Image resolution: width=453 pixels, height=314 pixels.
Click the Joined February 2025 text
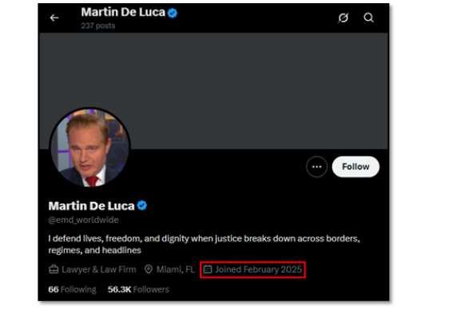tap(258, 269)
